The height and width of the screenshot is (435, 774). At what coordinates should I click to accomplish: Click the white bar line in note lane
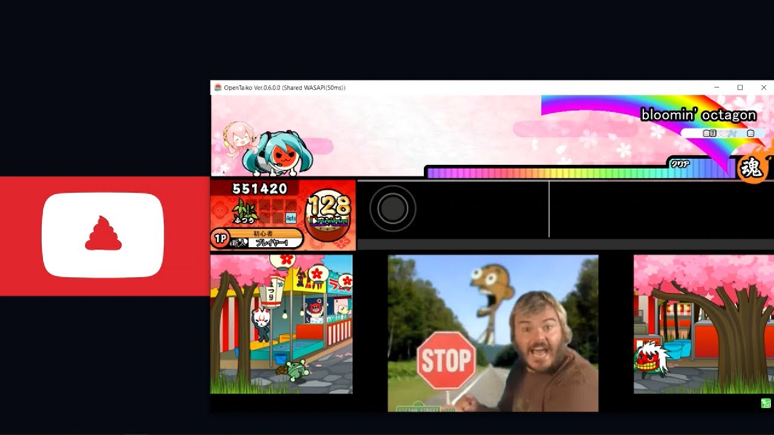pos(549,209)
